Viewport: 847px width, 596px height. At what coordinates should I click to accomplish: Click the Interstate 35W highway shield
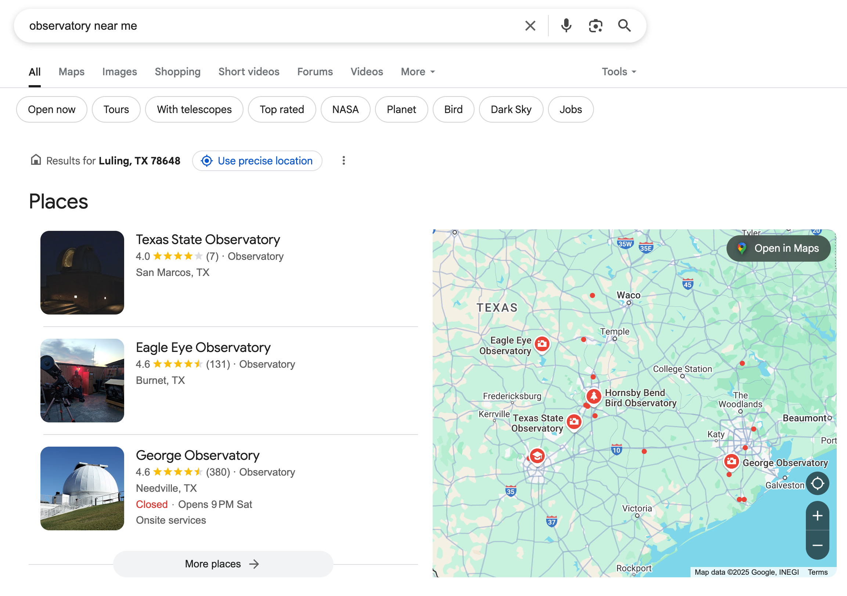click(625, 243)
